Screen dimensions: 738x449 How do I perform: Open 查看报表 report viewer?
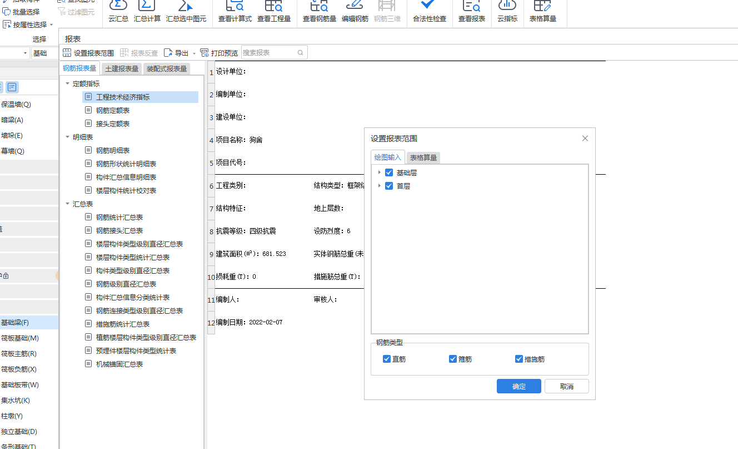pyautogui.click(x=472, y=12)
